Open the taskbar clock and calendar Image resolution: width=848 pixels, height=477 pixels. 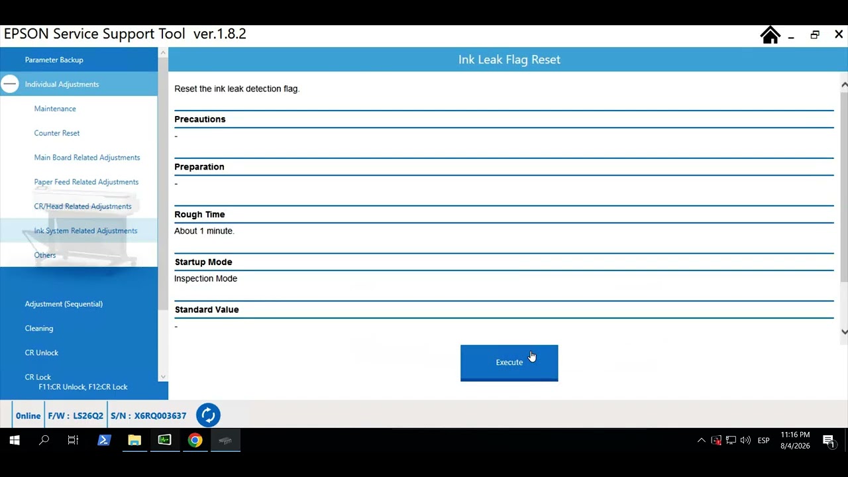pyautogui.click(x=795, y=441)
